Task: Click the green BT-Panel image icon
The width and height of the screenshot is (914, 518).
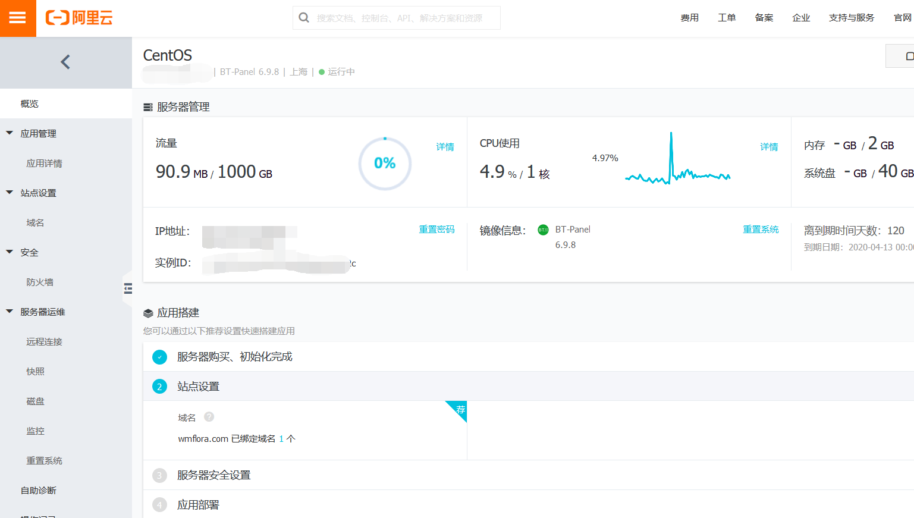Action: click(x=543, y=230)
